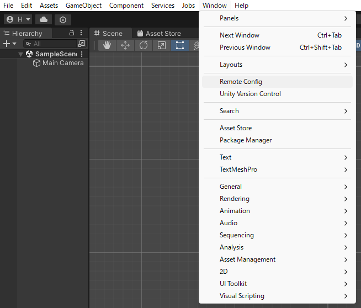The image size is (361, 308).
Task: Select the Main Camera object
Action: [x=59, y=63]
